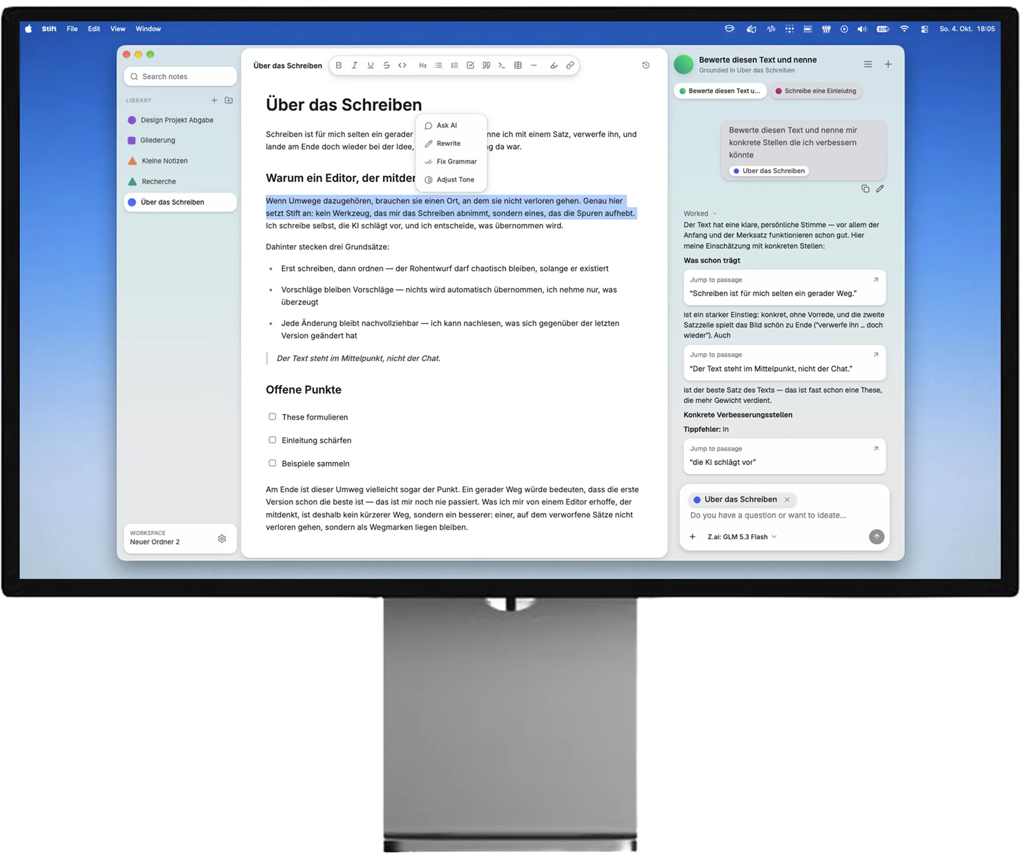Edit the sent chat message
The width and height of the screenshot is (1022, 861).
[880, 189]
